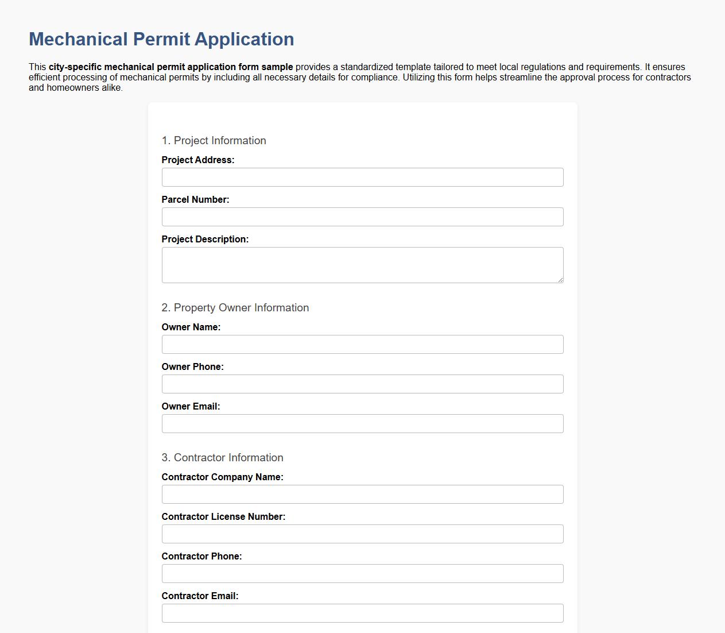
Task: Select the Owner Email input field
Action: coord(362,423)
